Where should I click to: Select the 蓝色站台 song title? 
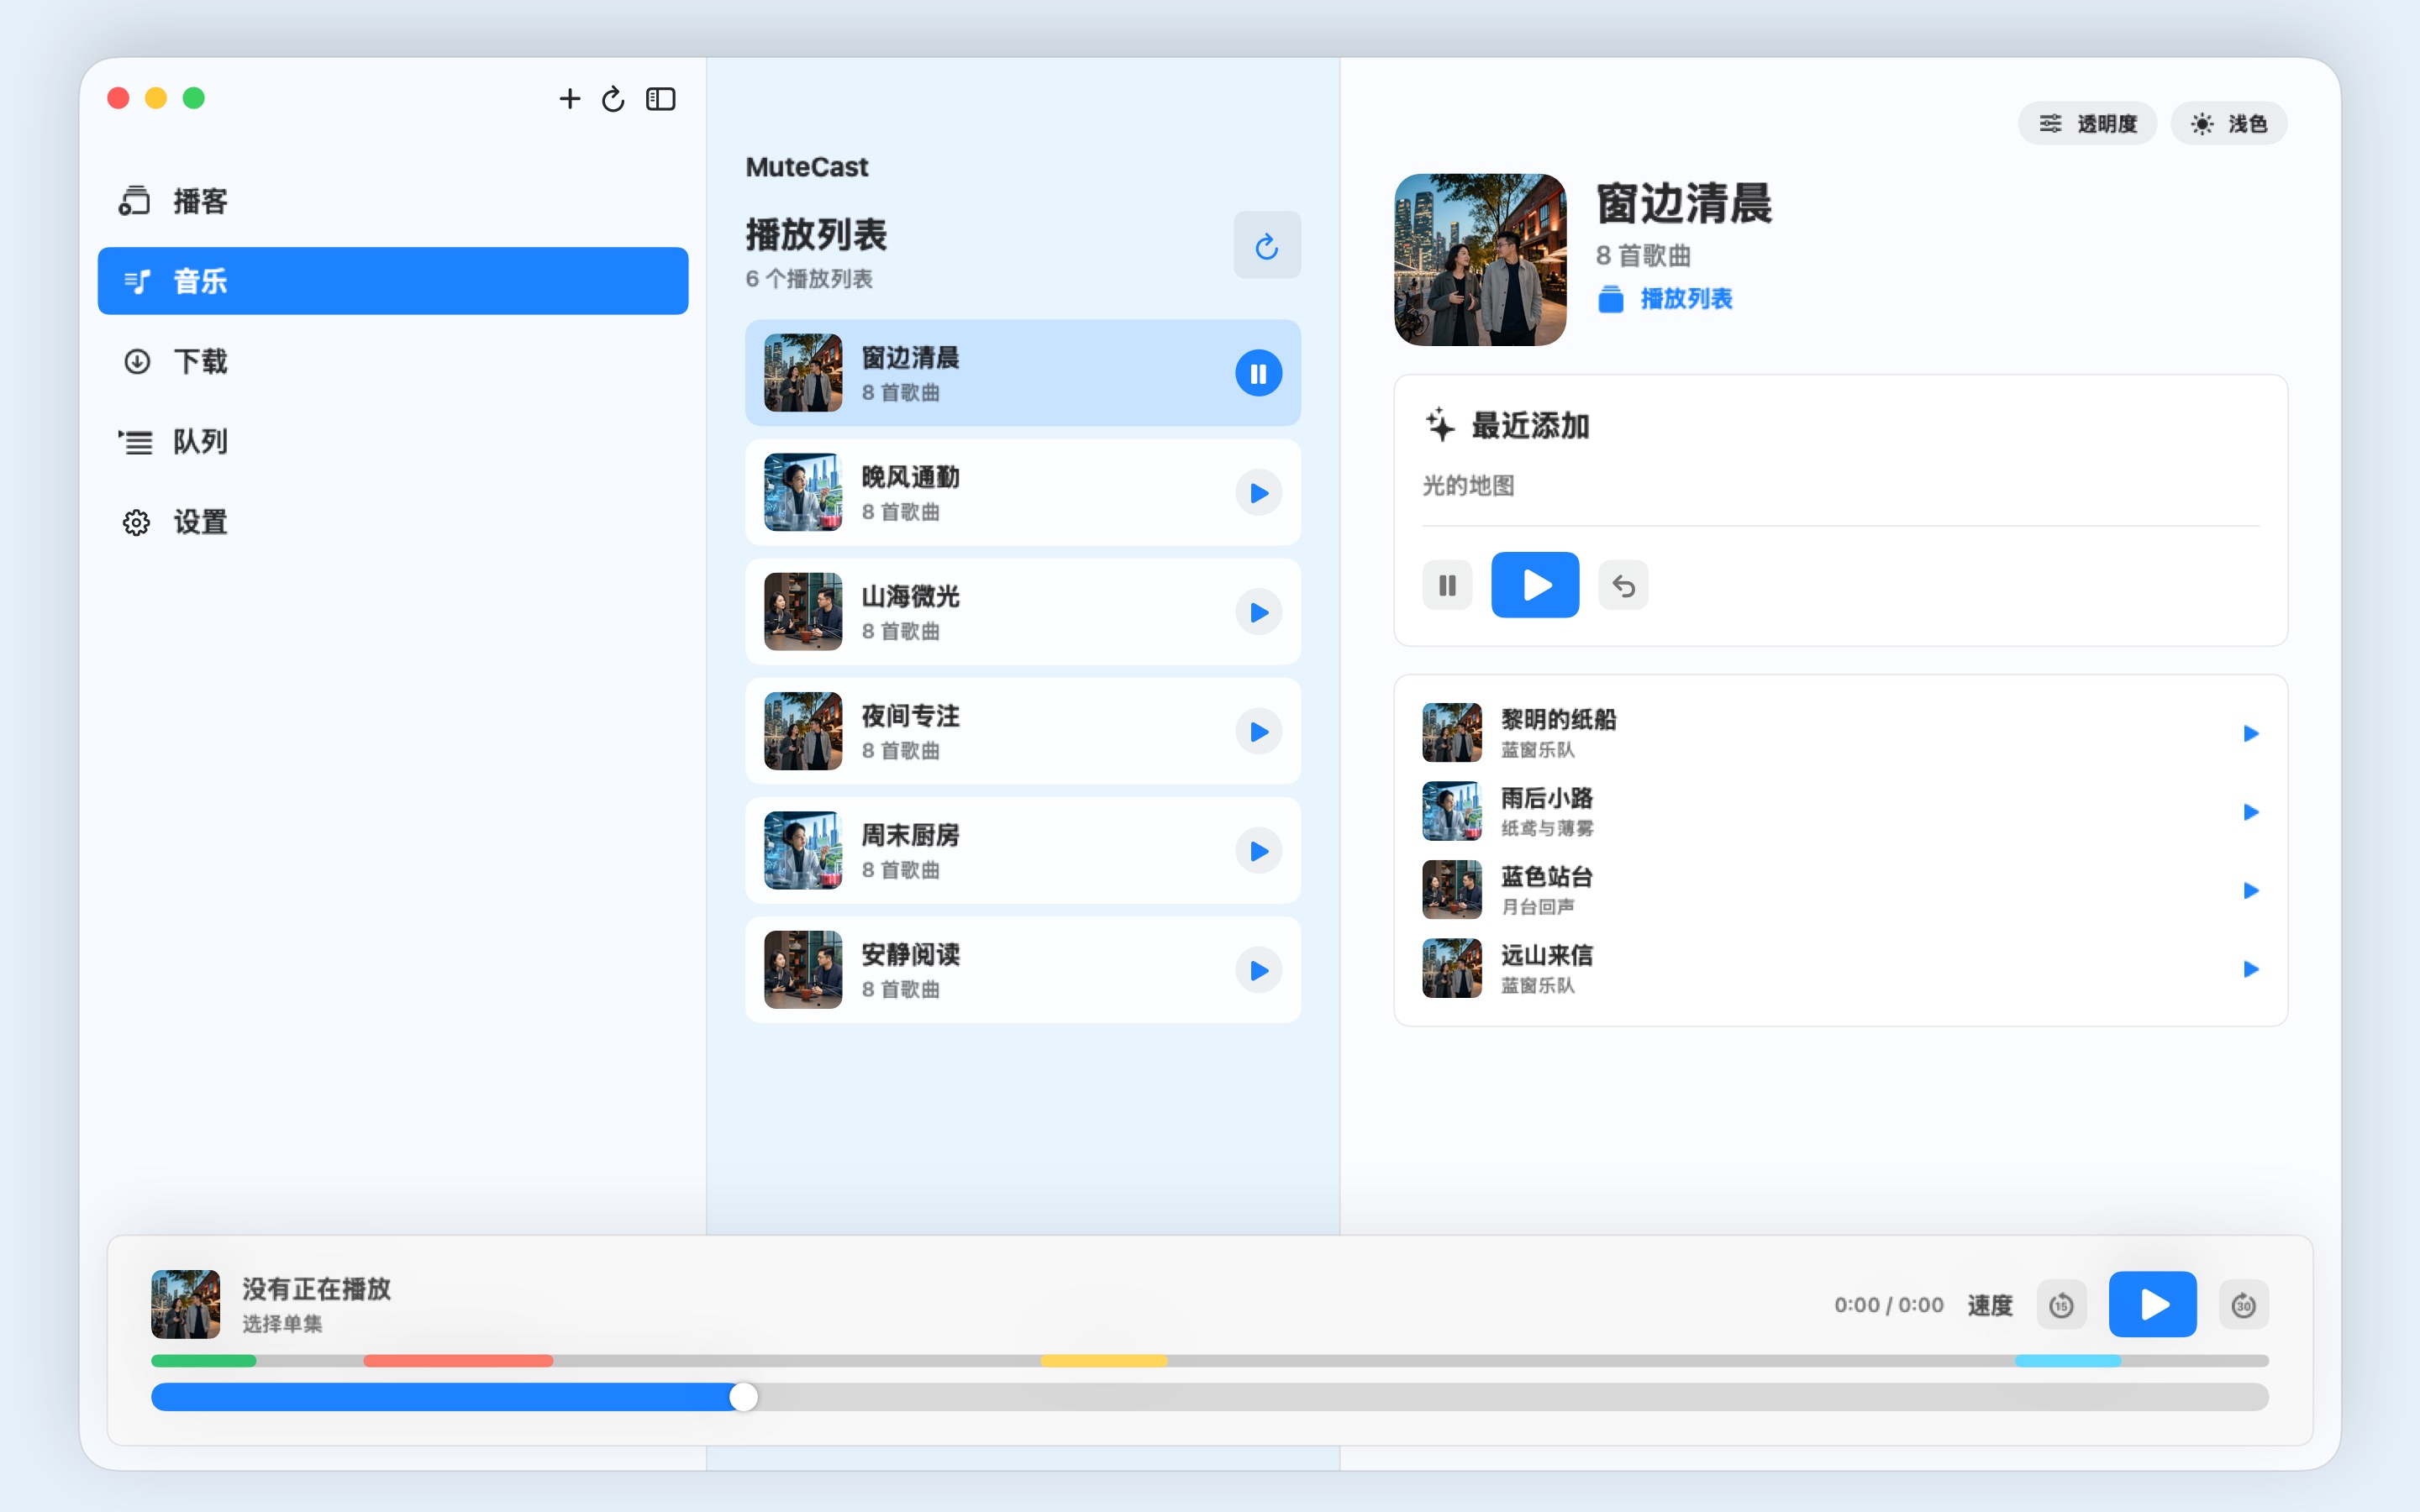[x=1546, y=876]
